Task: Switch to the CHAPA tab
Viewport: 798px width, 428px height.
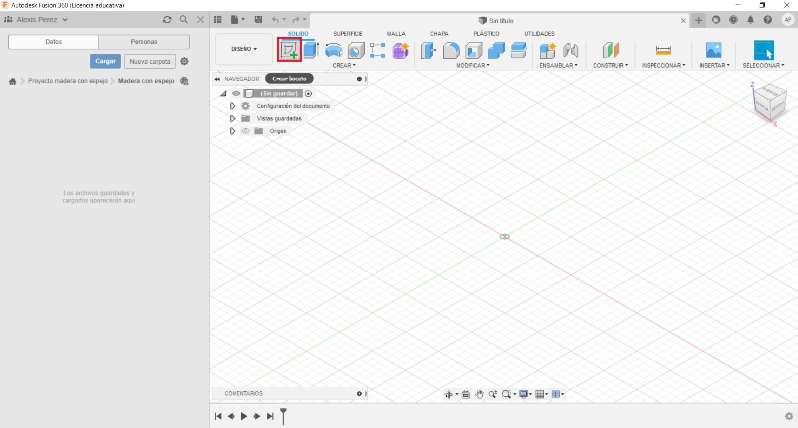Action: [439, 34]
